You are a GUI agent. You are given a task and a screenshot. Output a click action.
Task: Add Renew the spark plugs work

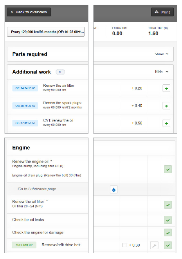click(166, 106)
